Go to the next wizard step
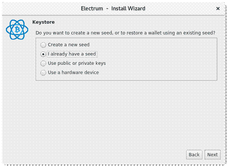The height and width of the screenshot is (167, 228). [x=213, y=155]
